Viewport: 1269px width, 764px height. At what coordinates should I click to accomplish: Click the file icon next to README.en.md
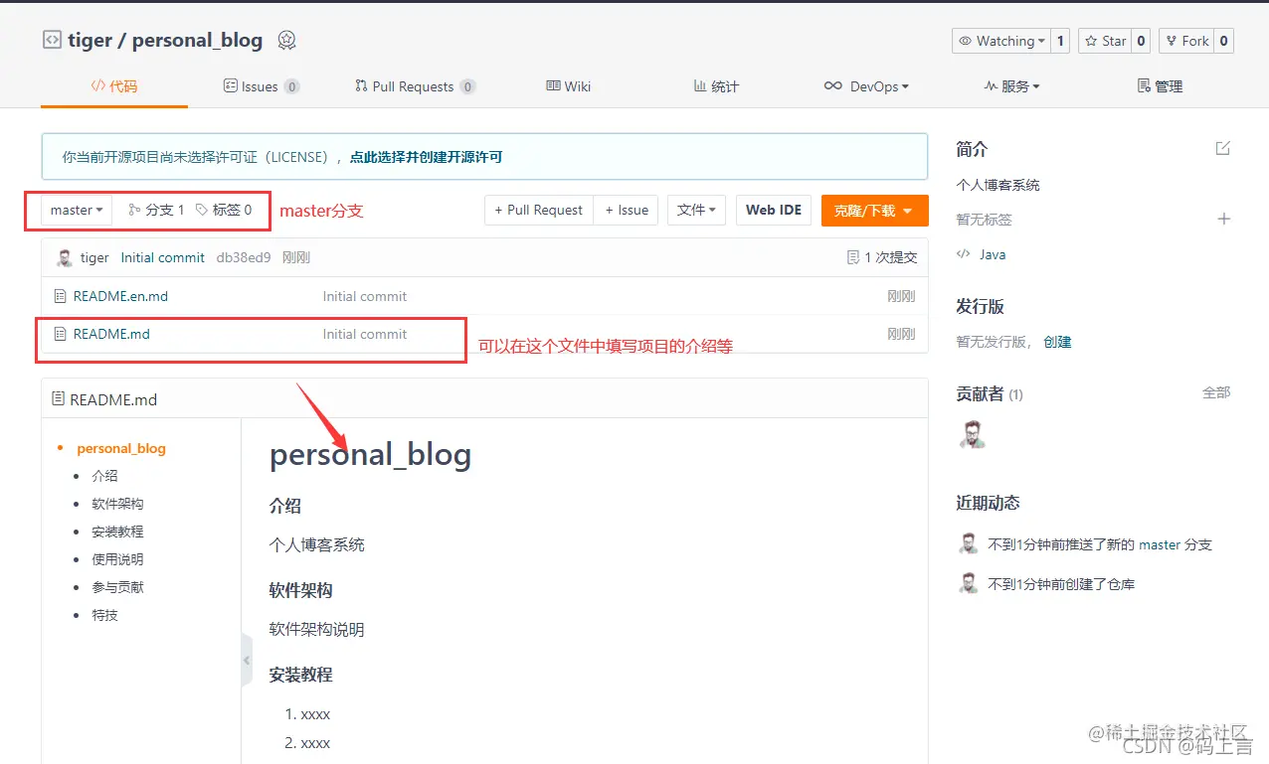coord(60,296)
